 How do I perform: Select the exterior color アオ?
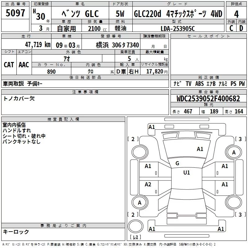pos(67,59)
